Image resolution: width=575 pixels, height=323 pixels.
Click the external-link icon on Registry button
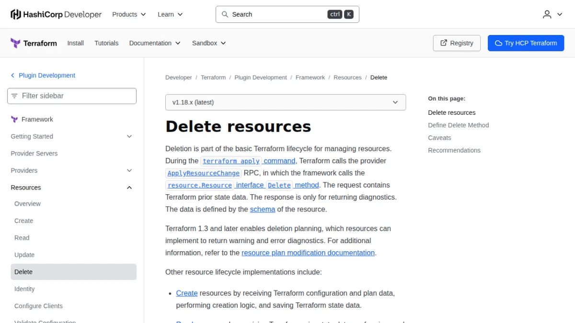tap(443, 43)
